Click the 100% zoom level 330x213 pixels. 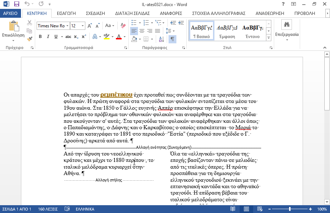pyautogui.click(x=322, y=209)
